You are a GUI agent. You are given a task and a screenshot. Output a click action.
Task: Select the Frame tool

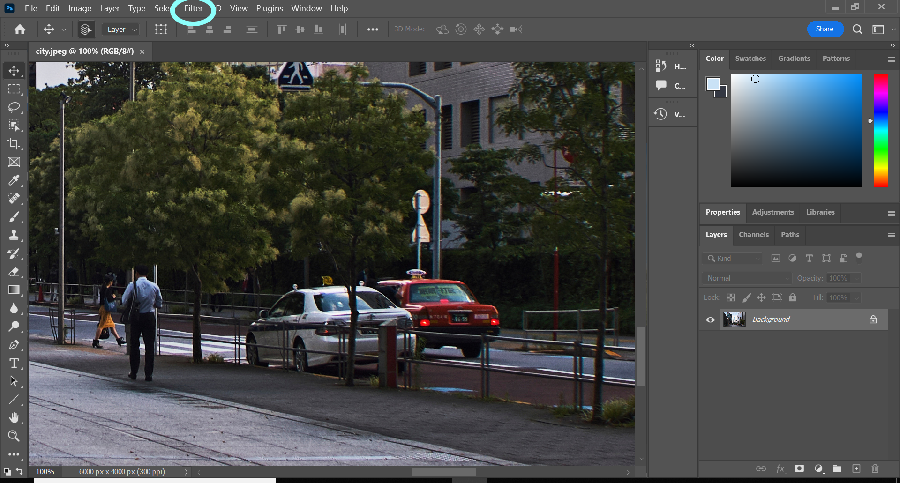tap(14, 162)
